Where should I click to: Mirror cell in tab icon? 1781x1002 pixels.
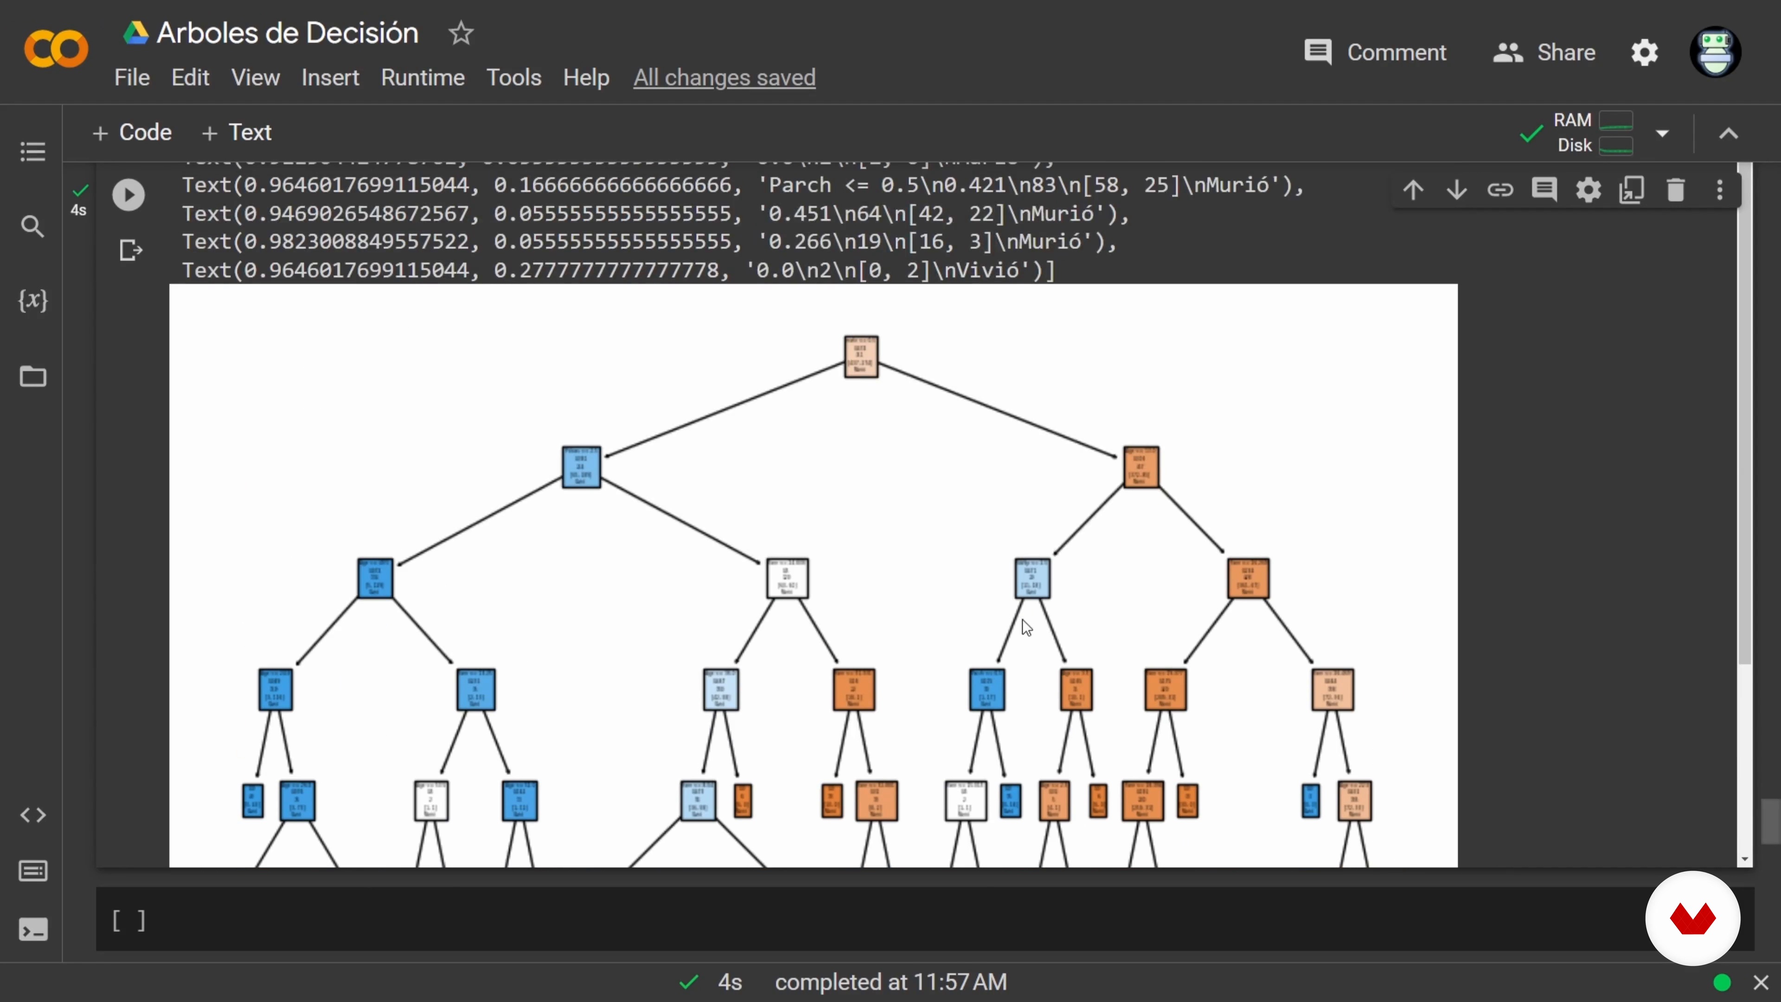(x=1632, y=189)
